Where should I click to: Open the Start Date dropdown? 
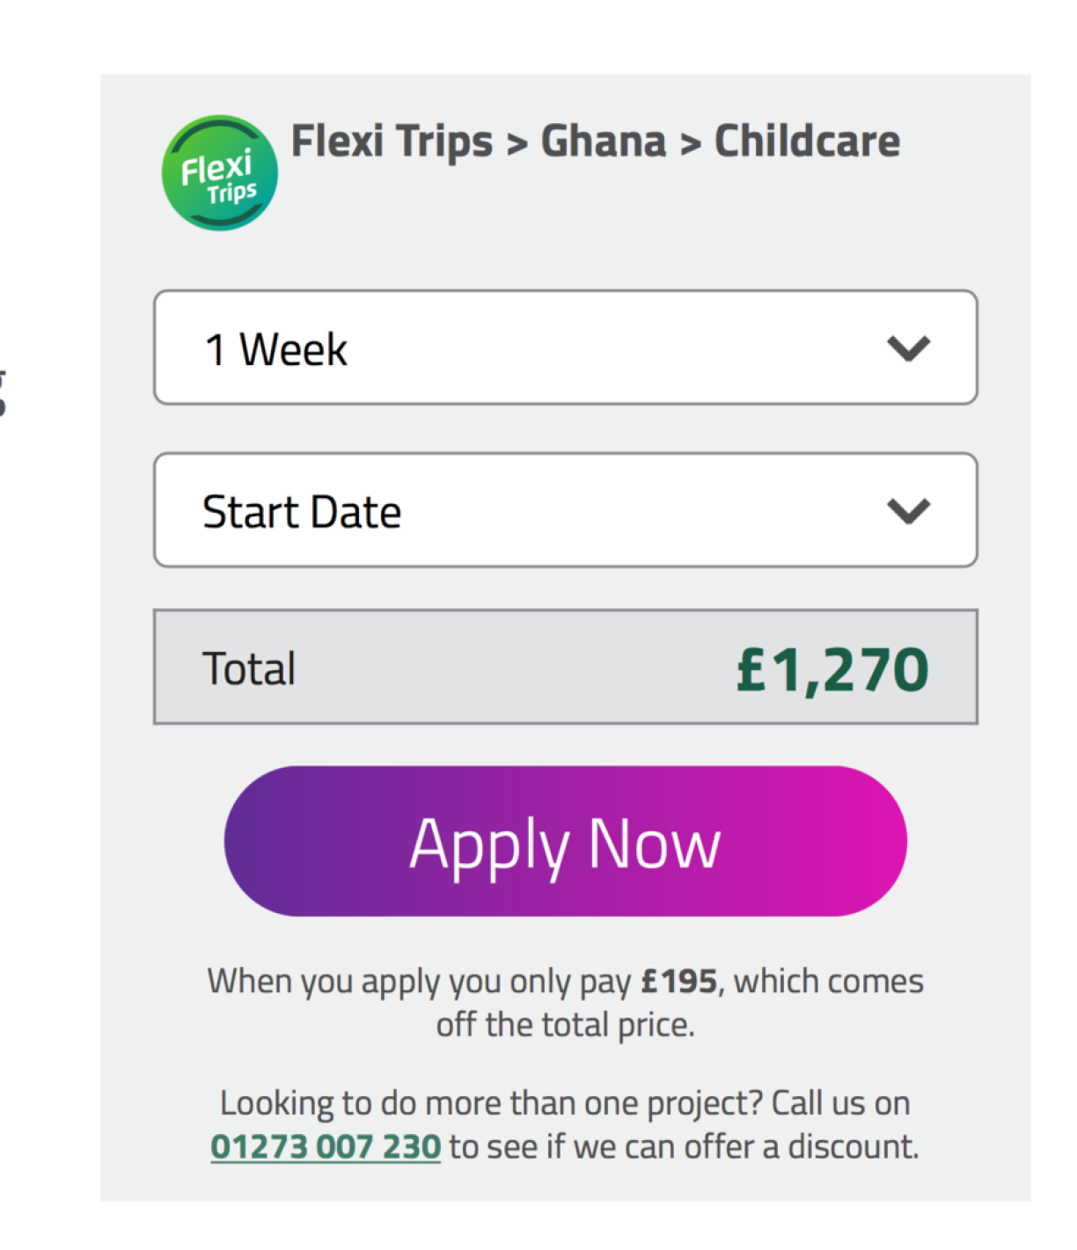pos(528,510)
